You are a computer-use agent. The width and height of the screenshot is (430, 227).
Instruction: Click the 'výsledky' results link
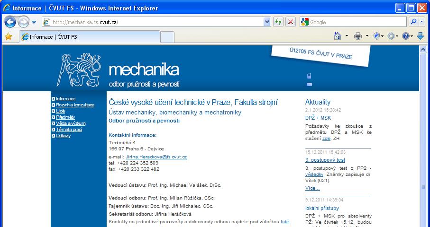coord(314,175)
